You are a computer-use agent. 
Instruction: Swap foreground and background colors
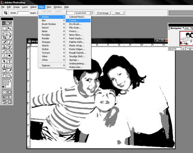10,80
